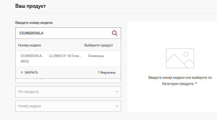Focus the model number field containing 55UN68006LA

click(x=63, y=33)
